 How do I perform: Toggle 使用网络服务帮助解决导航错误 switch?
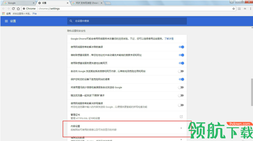[x=181, y=47]
